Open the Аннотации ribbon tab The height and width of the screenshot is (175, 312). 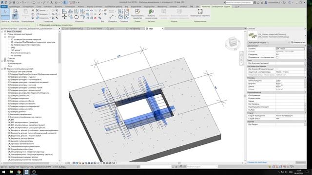(x=70, y=6)
